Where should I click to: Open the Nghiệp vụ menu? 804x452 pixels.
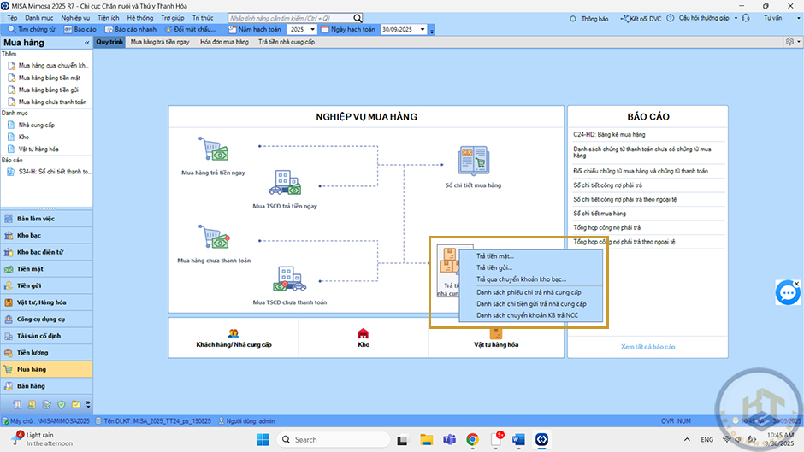(75, 17)
